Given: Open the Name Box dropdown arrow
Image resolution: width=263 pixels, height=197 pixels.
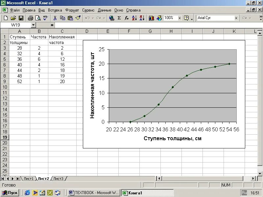Looking at the screenshot, I should click(34, 25).
